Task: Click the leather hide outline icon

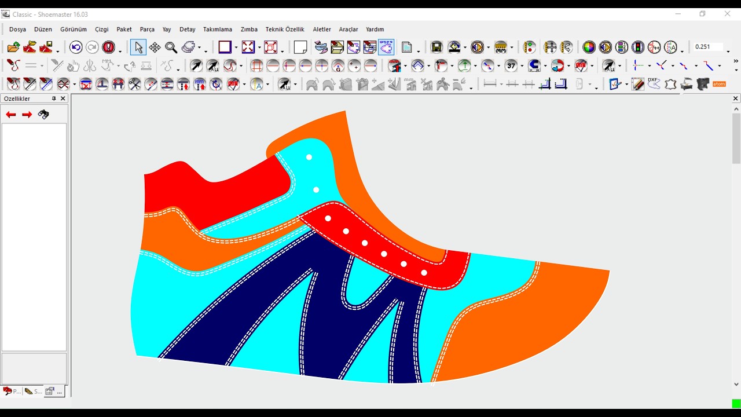Action: point(670,85)
